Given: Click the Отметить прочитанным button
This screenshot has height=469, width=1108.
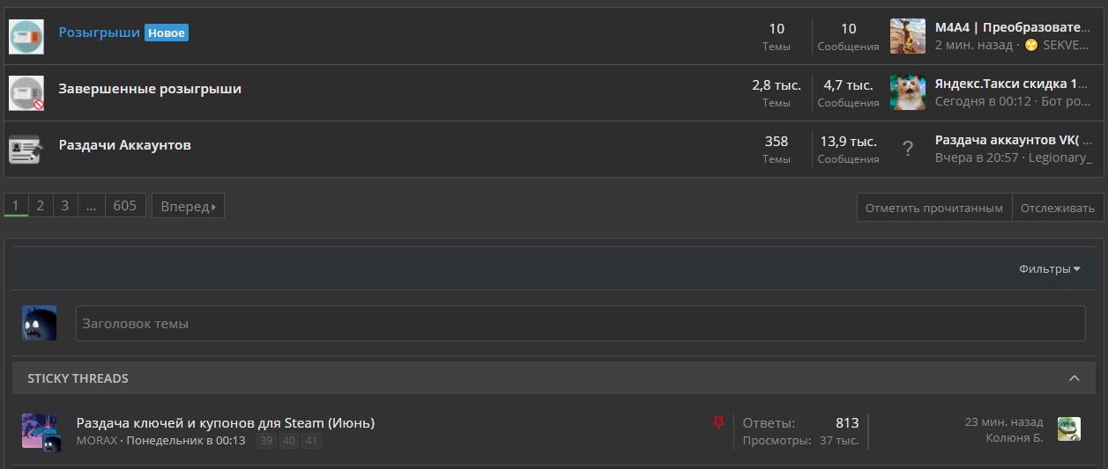Looking at the screenshot, I should (x=934, y=208).
